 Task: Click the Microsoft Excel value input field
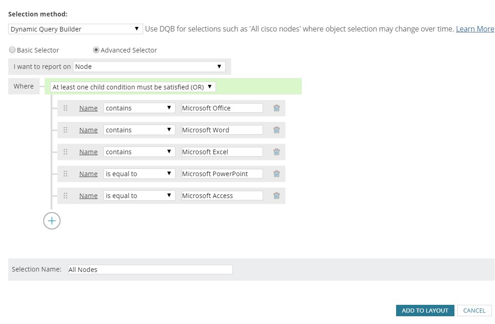222,152
